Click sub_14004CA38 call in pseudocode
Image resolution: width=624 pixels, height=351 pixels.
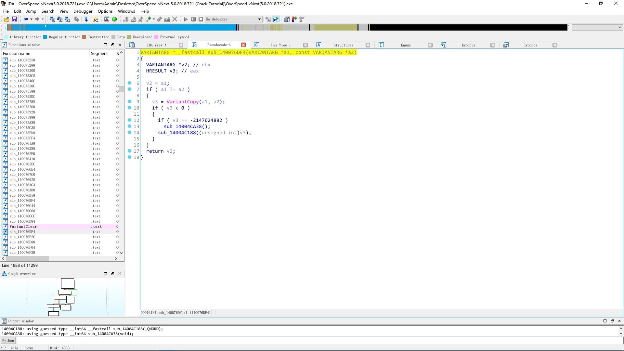point(183,126)
